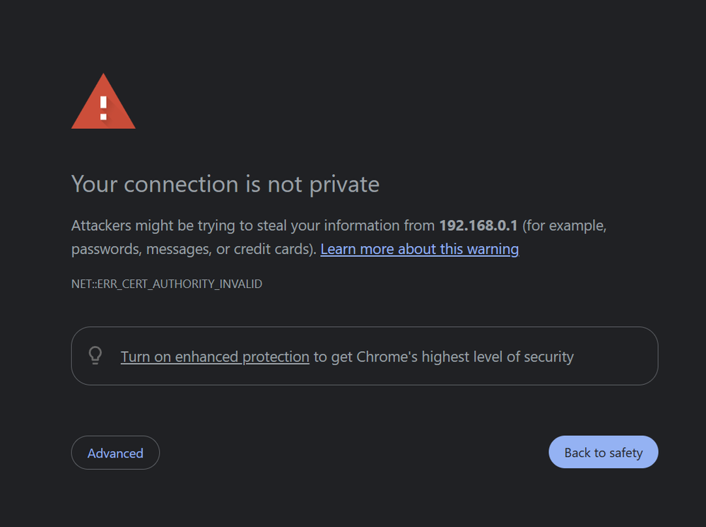Click the Your connection is not private heading
This screenshot has width=706, height=527.
[225, 185]
